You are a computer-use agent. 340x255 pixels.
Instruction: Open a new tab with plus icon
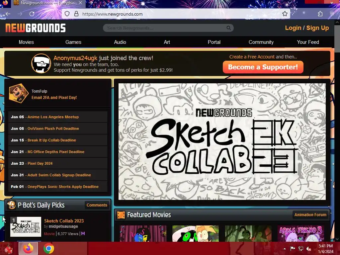(91, 3)
